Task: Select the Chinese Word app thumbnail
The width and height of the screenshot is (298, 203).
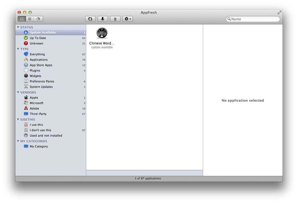Action: click(102, 33)
